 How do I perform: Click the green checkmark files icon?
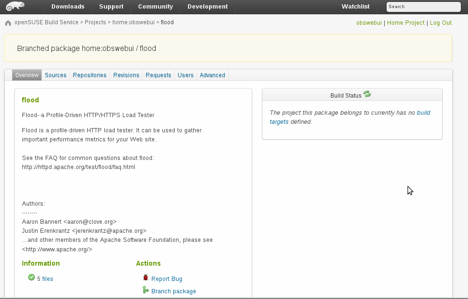[x=31, y=278]
